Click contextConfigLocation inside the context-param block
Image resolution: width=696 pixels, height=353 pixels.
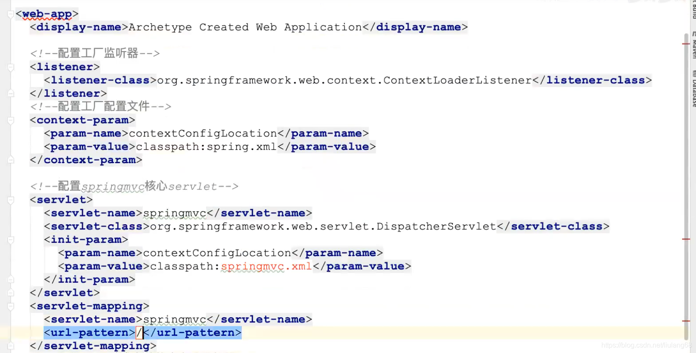(203, 133)
